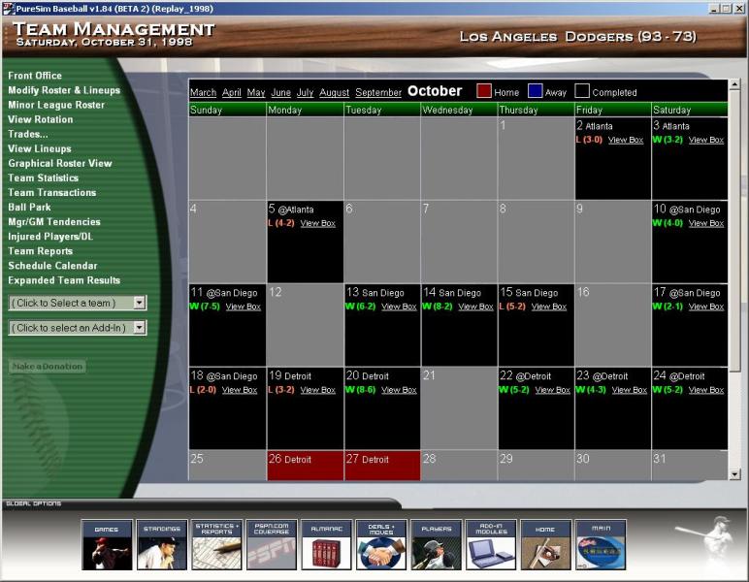Viewport: 749px width, 582px height.
Task: View Box for October 14 San Diego game
Action: click(475, 307)
